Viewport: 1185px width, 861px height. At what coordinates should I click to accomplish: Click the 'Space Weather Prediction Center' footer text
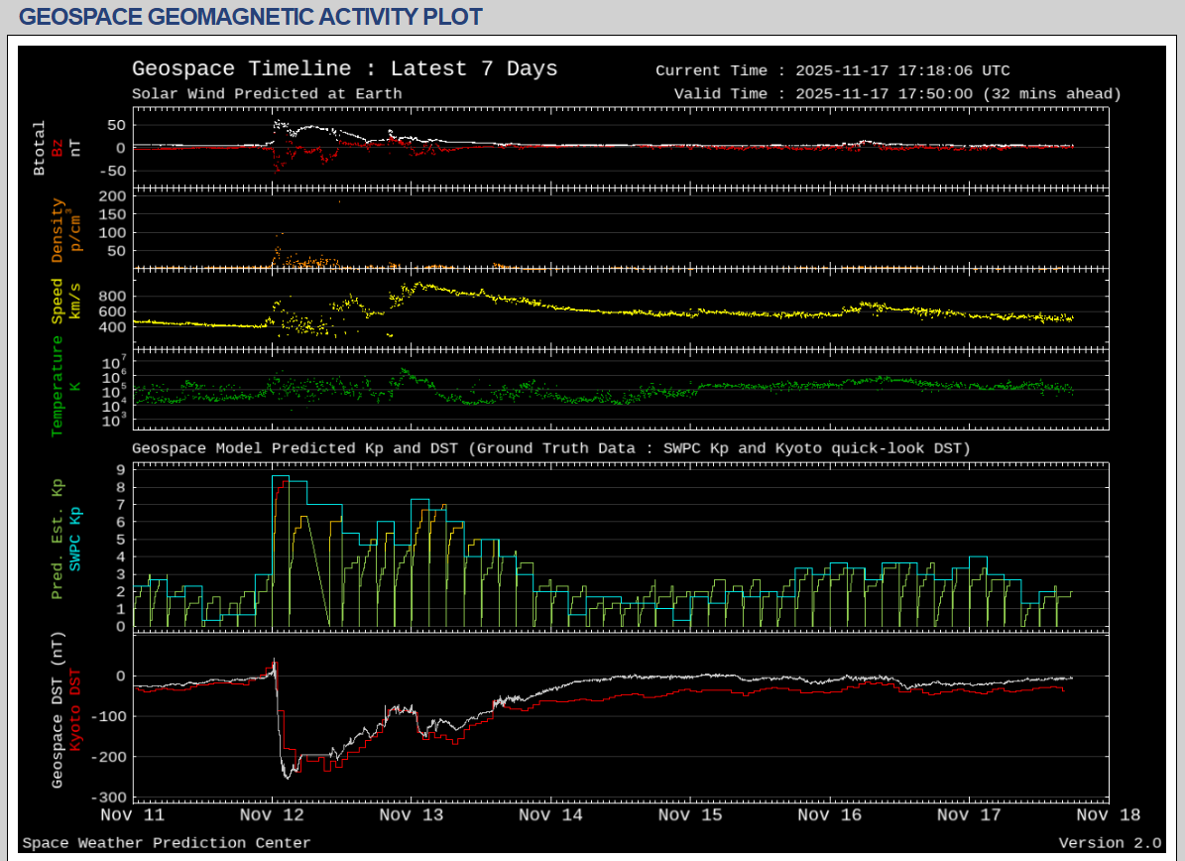point(167,843)
